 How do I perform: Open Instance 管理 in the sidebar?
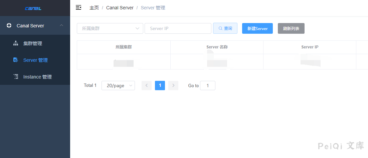[37, 77]
